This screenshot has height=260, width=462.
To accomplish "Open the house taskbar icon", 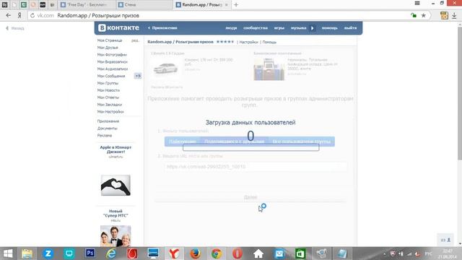I will (258, 253).
